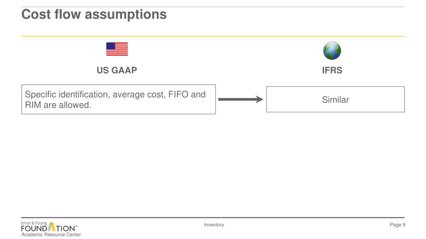Click the gray footer divider line
Screen dimensions: 426x239
coord(213,217)
